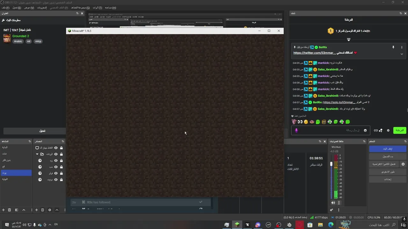Move selected scene up with arrow
Image resolution: width=408 pixels, height=229 pixels.
pyautogui.click(x=24, y=210)
